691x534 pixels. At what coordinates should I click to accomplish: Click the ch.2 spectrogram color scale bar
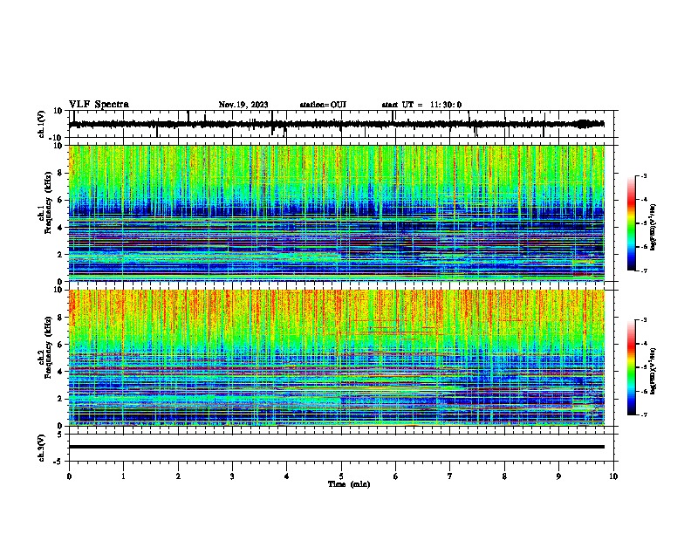coord(631,367)
